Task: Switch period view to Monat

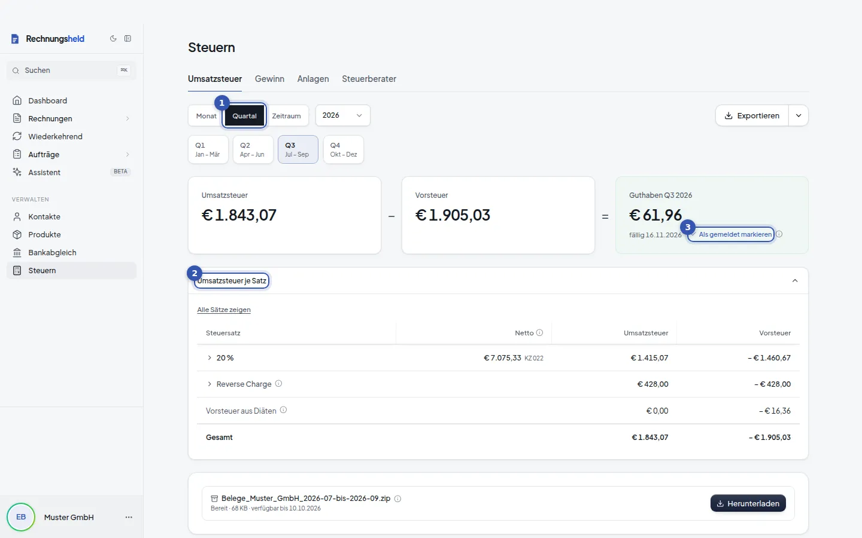Action: coord(206,116)
